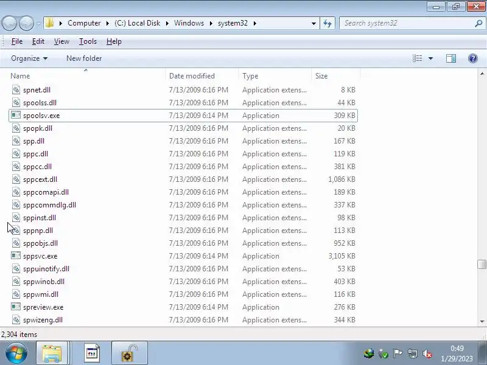Click the padlock gear taskbar icon
This screenshot has width=487, height=365.
129,353
